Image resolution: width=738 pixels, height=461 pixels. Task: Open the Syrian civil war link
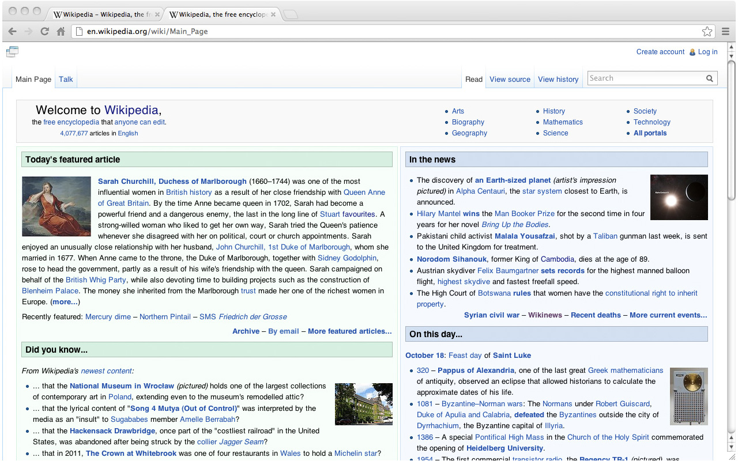point(492,315)
